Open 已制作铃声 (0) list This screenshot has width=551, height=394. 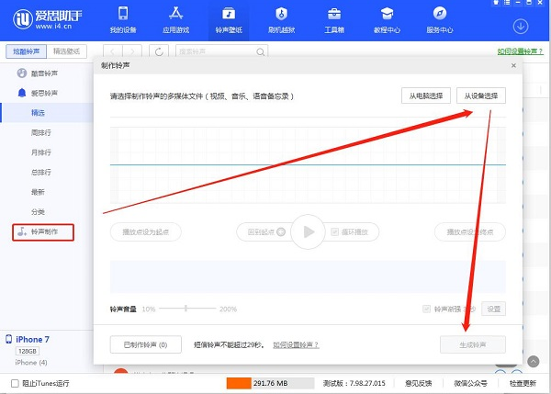click(146, 344)
